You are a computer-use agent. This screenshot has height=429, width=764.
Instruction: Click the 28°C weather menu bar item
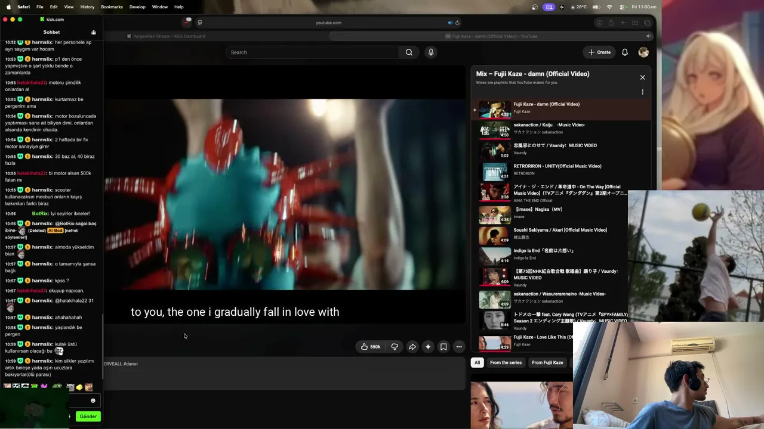point(580,7)
